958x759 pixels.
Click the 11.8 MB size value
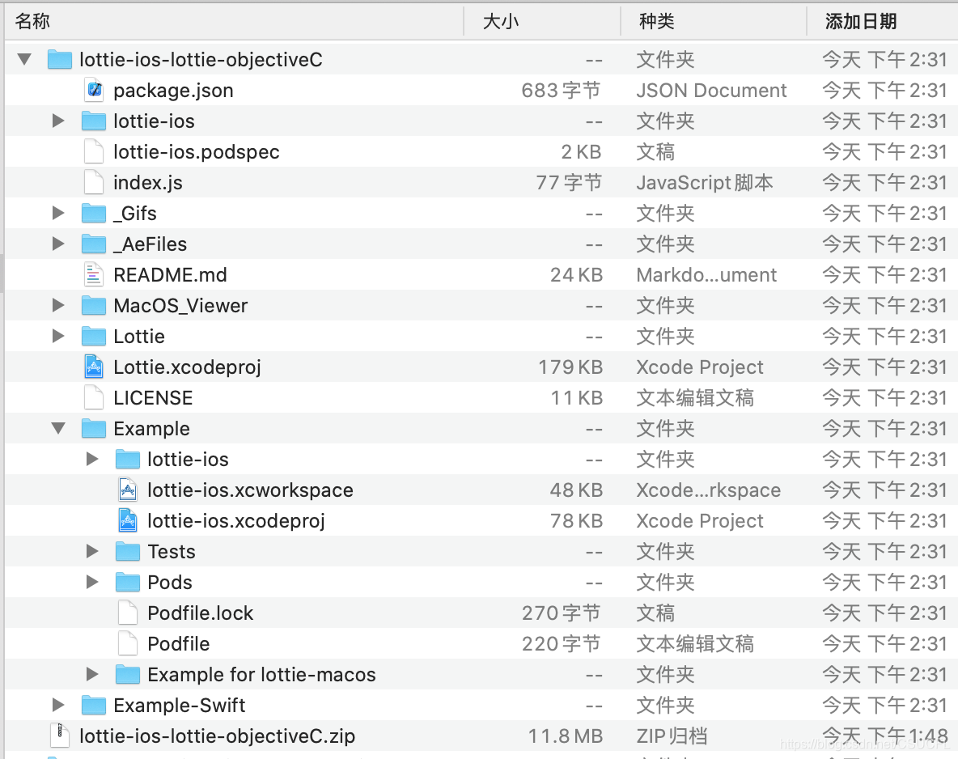565,736
